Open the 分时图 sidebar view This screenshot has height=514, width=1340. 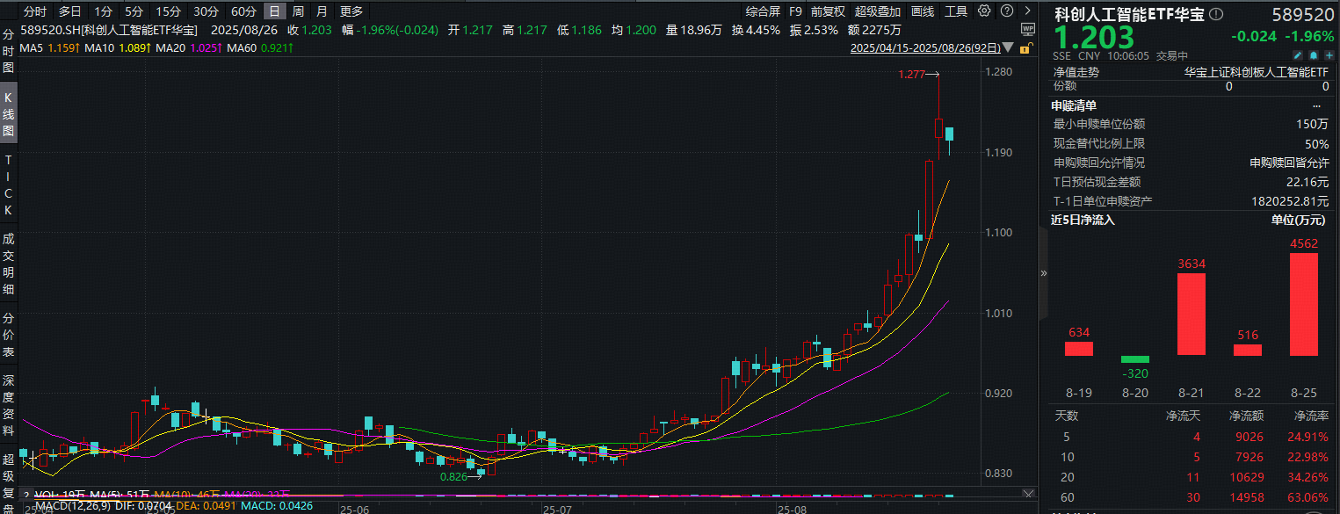pyautogui.click(x=9, y=53)
